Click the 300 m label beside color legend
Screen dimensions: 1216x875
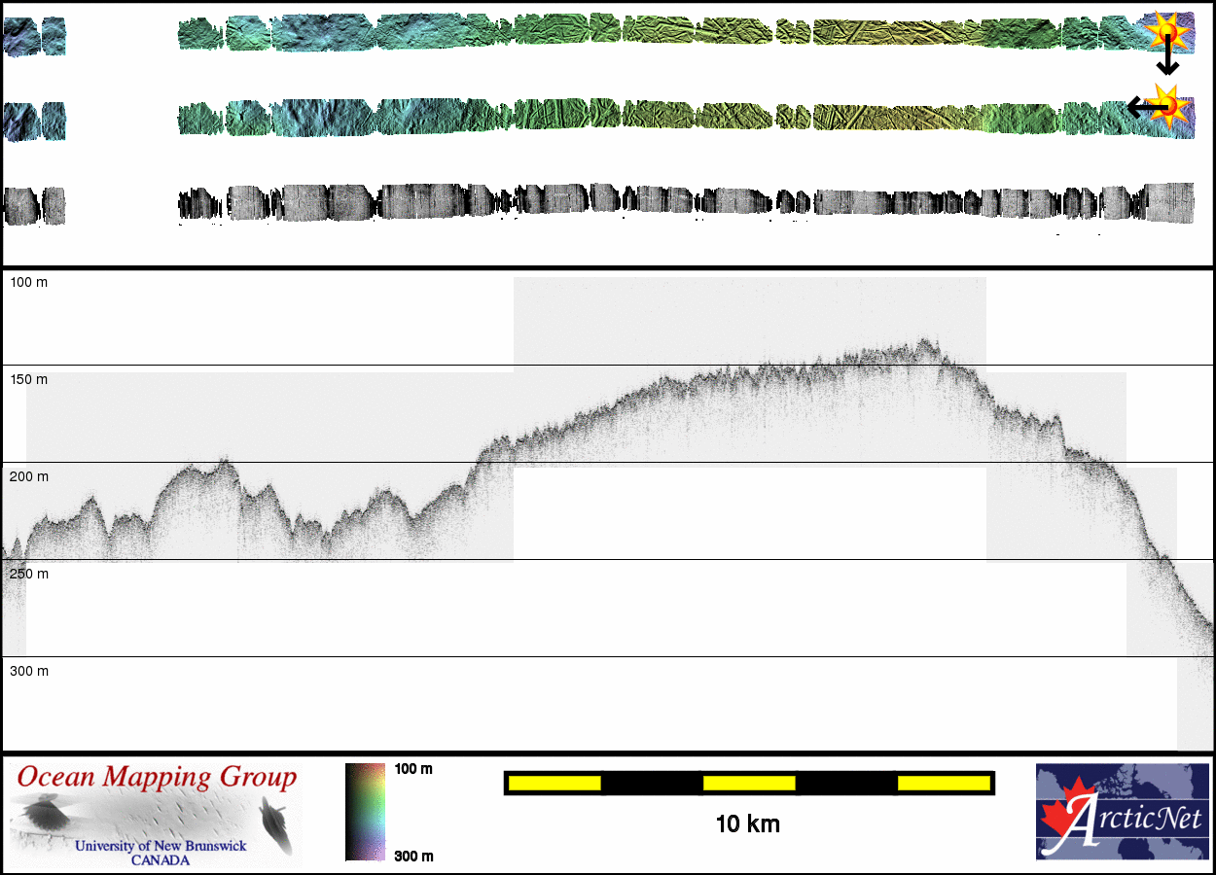pos(412,856)
